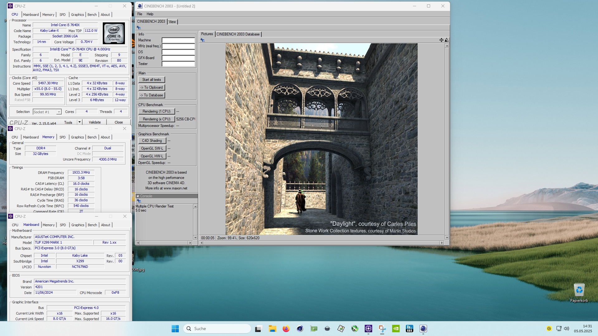Screen dimensions: 598x336
Task: Open the blue bar-chart taskbar icon
Action: pos(410,329)
